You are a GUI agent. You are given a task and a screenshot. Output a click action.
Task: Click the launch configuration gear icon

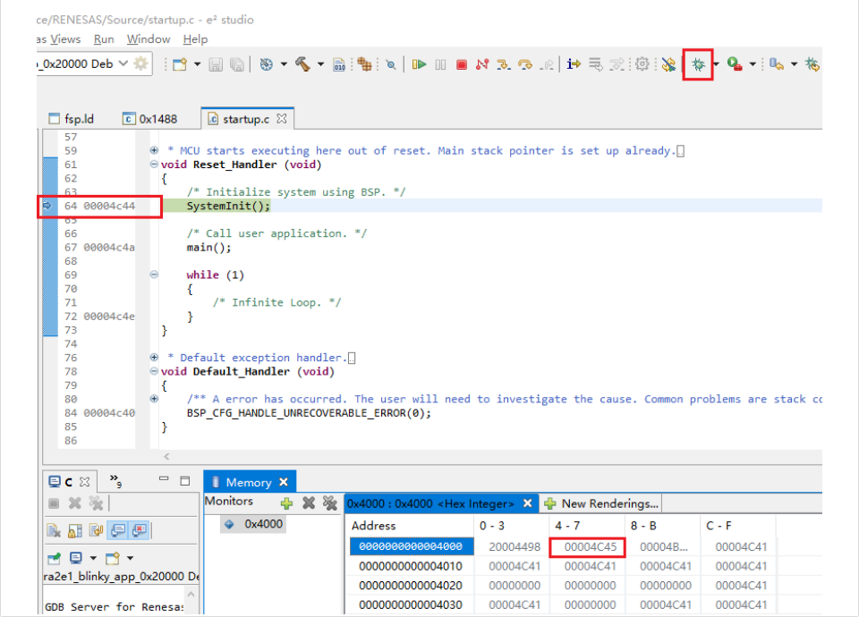(x=140, y=63)
